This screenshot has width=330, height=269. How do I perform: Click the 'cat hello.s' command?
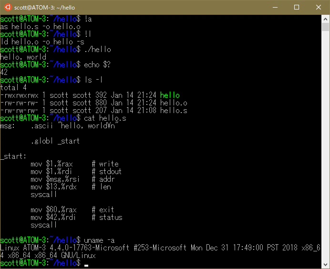pyautogui.click(x=105, y=118)
